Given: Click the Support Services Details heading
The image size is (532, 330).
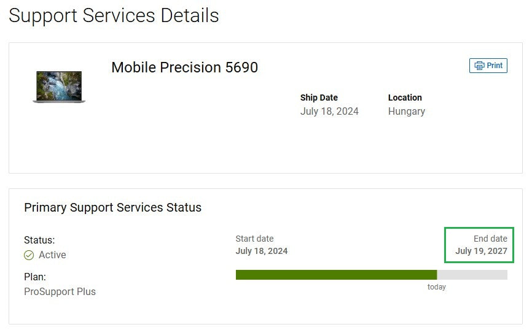Looking at the screenshot, I should [114, 15].
